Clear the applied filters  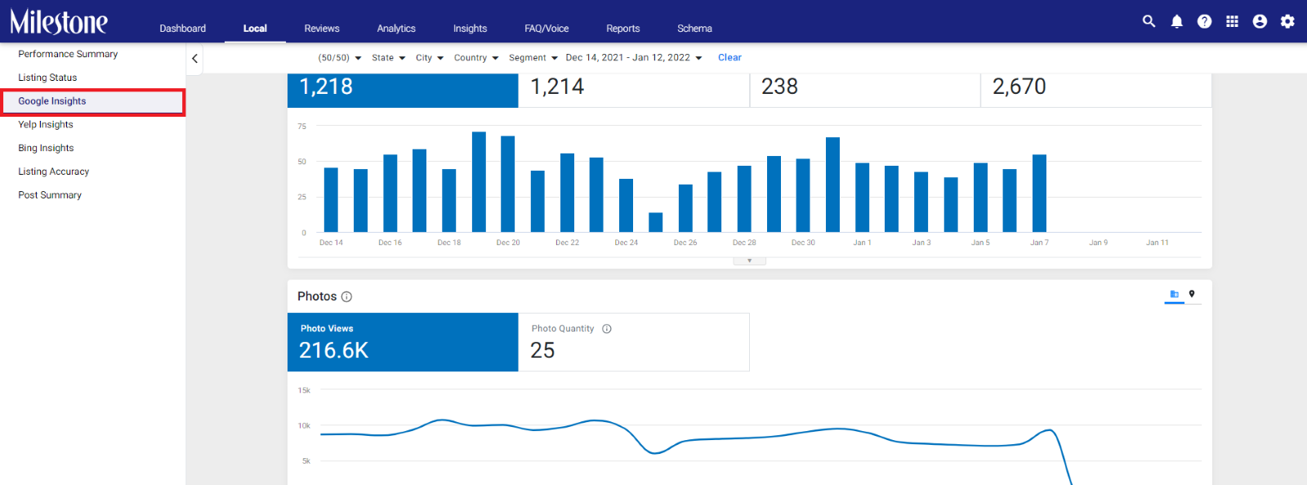click(x=729, y=58)
